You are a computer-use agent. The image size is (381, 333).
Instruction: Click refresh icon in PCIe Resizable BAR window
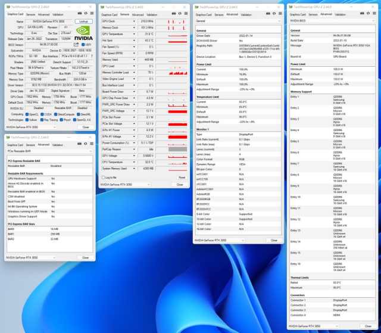pos(86,144)
